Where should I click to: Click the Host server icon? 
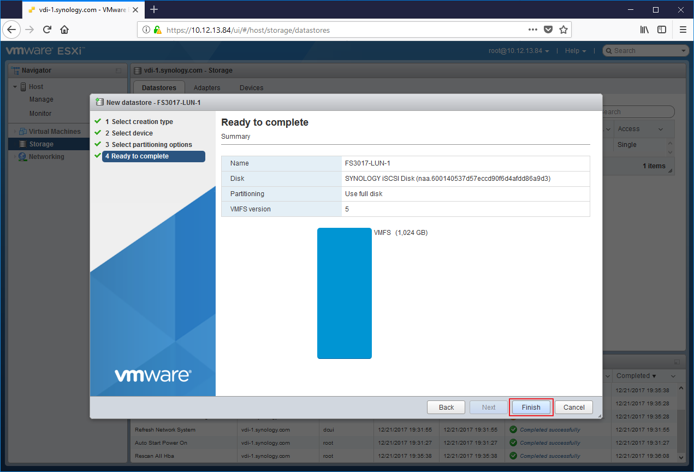coord(23,86)
